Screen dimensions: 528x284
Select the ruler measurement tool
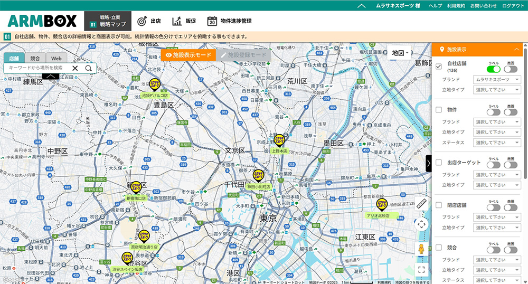[421, 204]
